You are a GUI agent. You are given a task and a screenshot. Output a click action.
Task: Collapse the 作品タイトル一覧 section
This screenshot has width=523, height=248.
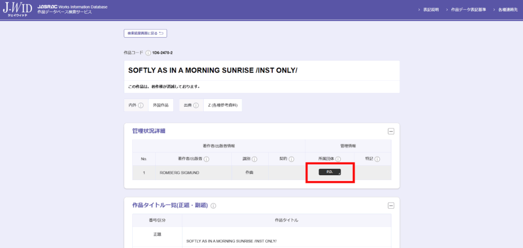[x=391, y=206]
